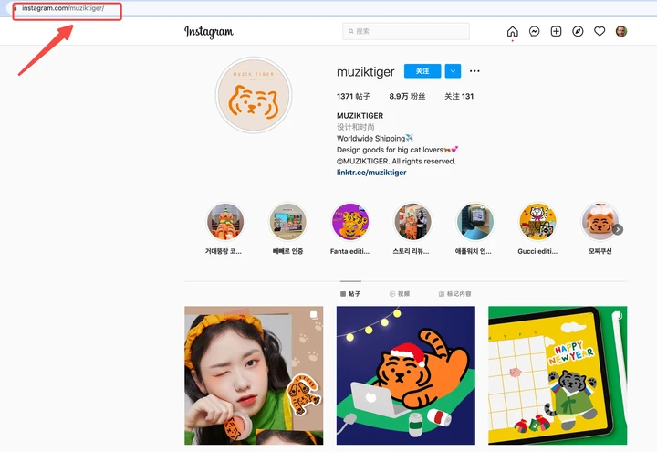Show more story highlights with the arrow
This screenshot has height=452, width=657.
point(618,229)
